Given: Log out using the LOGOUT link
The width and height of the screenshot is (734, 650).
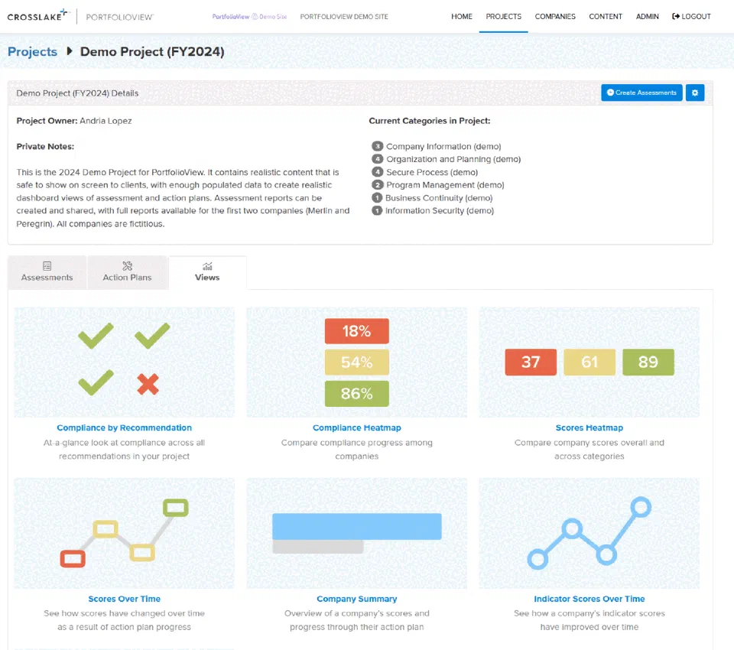Looking at the screenshot, I should (691, 16).
